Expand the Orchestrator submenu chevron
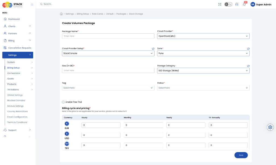 point(32,73)
